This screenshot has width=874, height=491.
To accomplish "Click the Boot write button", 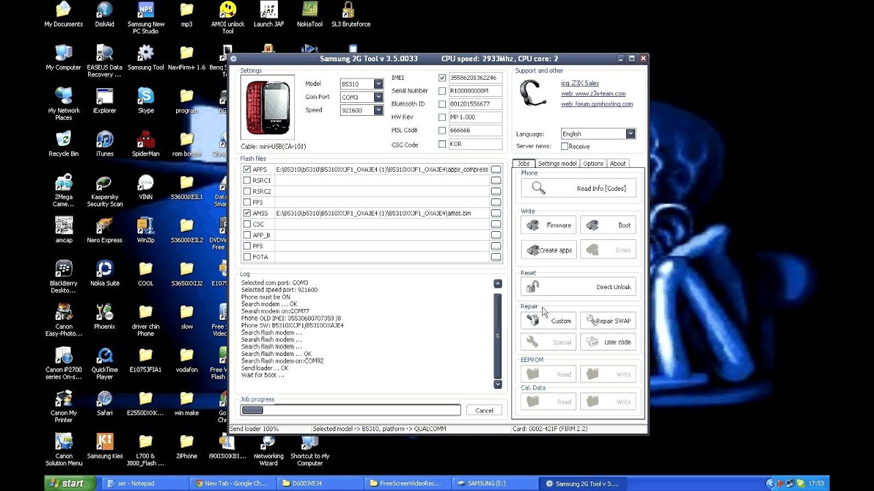I will (x=608, y=226).
